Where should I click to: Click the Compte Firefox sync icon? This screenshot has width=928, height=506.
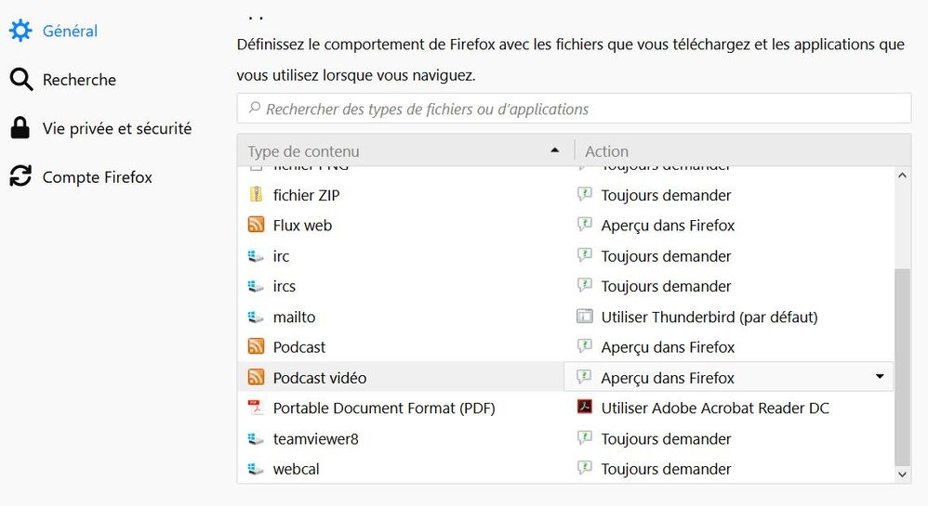[20, 176]
